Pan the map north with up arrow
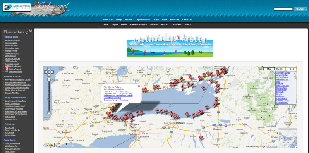Image resolution: width=309 pixels, height=153 pixels. tap(49, 69)
